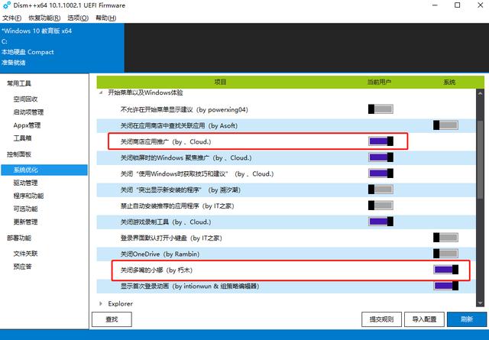Maximize the Dism++ window
Image resolution: width=489 pixels, height=340 pixels.
pos(457,5)
